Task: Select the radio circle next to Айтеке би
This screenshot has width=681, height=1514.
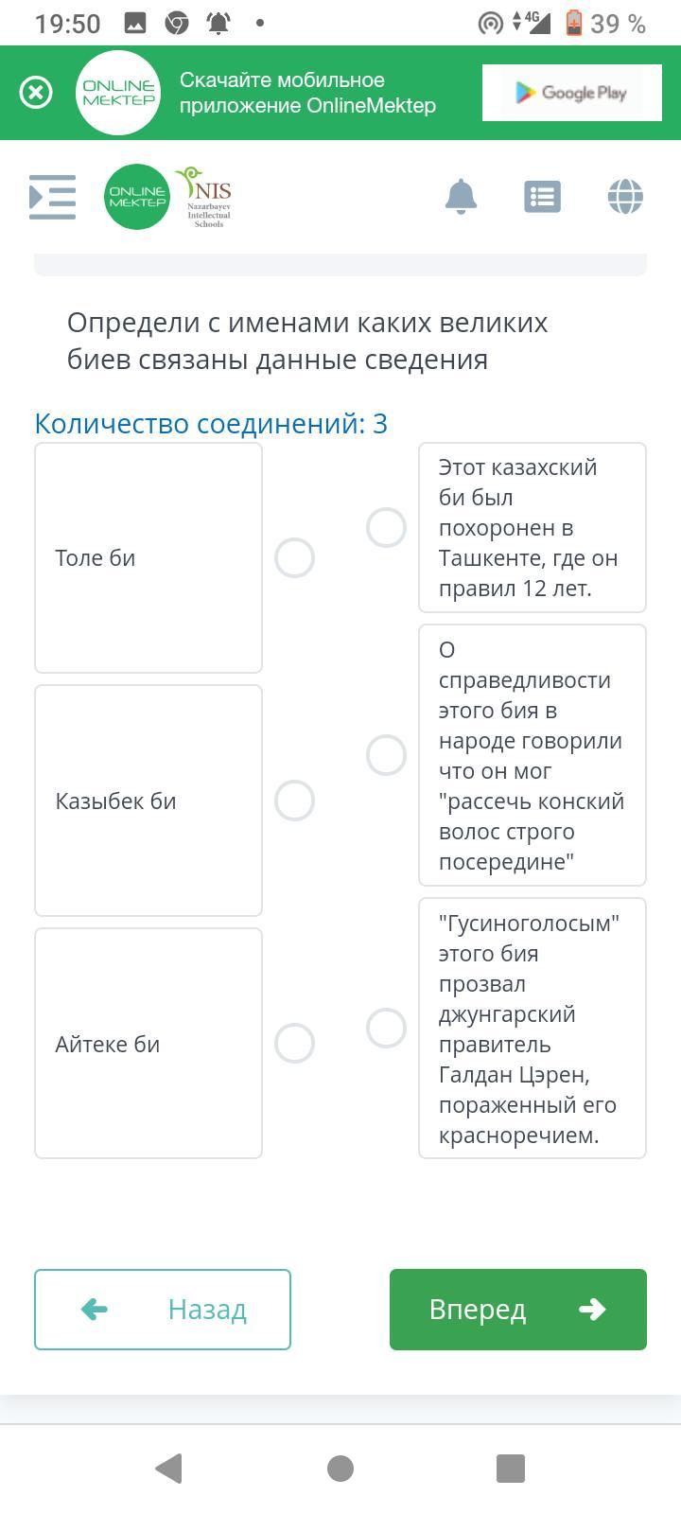Action: 294,1044
